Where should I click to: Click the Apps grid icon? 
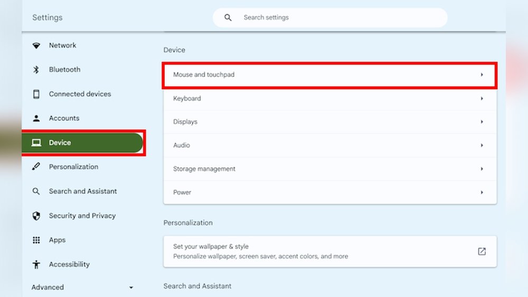click(x=36, y=240)
